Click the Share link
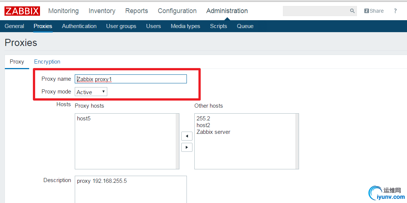Viewport: 407px width, 203px height. [x=374, y=11]
